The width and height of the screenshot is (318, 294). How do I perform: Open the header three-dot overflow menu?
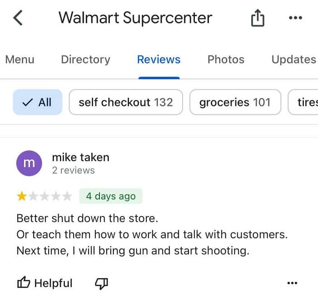pos(295,18)
